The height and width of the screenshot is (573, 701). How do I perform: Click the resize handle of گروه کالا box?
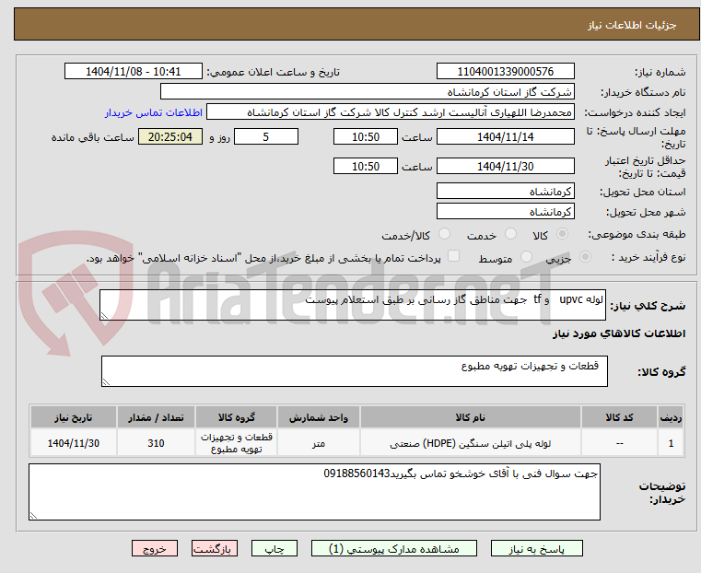tap(106, 381)
